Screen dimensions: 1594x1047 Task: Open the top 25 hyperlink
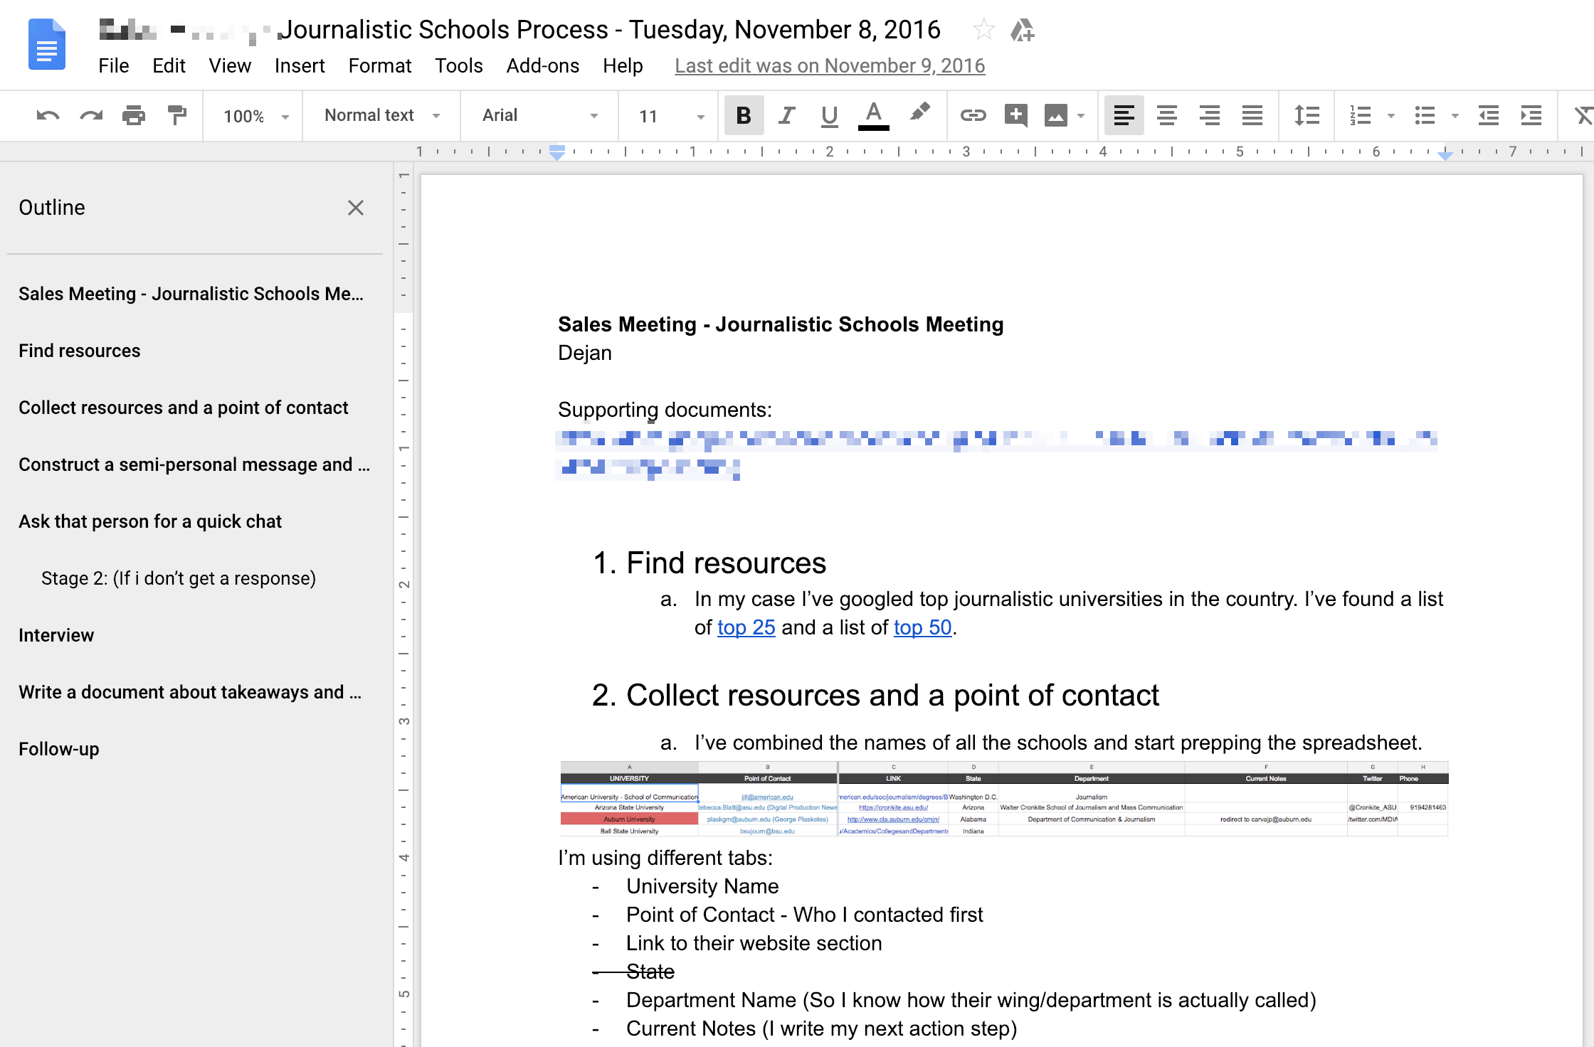pos(746,627)
